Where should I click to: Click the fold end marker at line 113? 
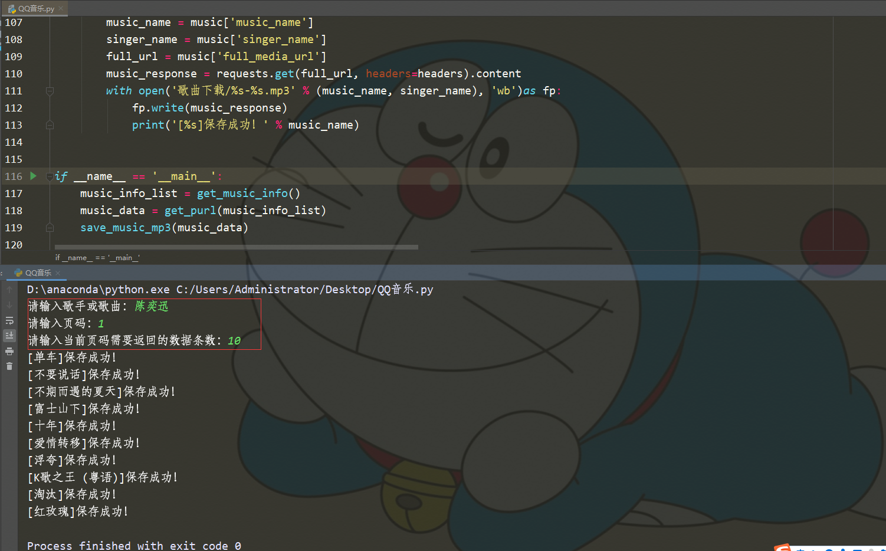(x=50, y=125)
